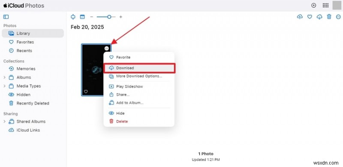This screenshot has width=343, height=167.
Task: Choose Share... from the context menu
Action: pos(139,95)
